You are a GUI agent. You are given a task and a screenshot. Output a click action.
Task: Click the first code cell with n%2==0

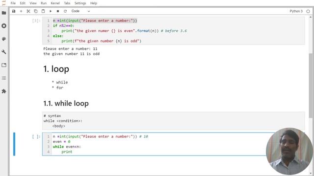[x=173, y=31]
